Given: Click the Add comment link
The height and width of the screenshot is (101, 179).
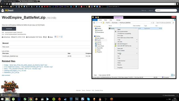Looking at the screenshot, I should click(x=6, y=75).
